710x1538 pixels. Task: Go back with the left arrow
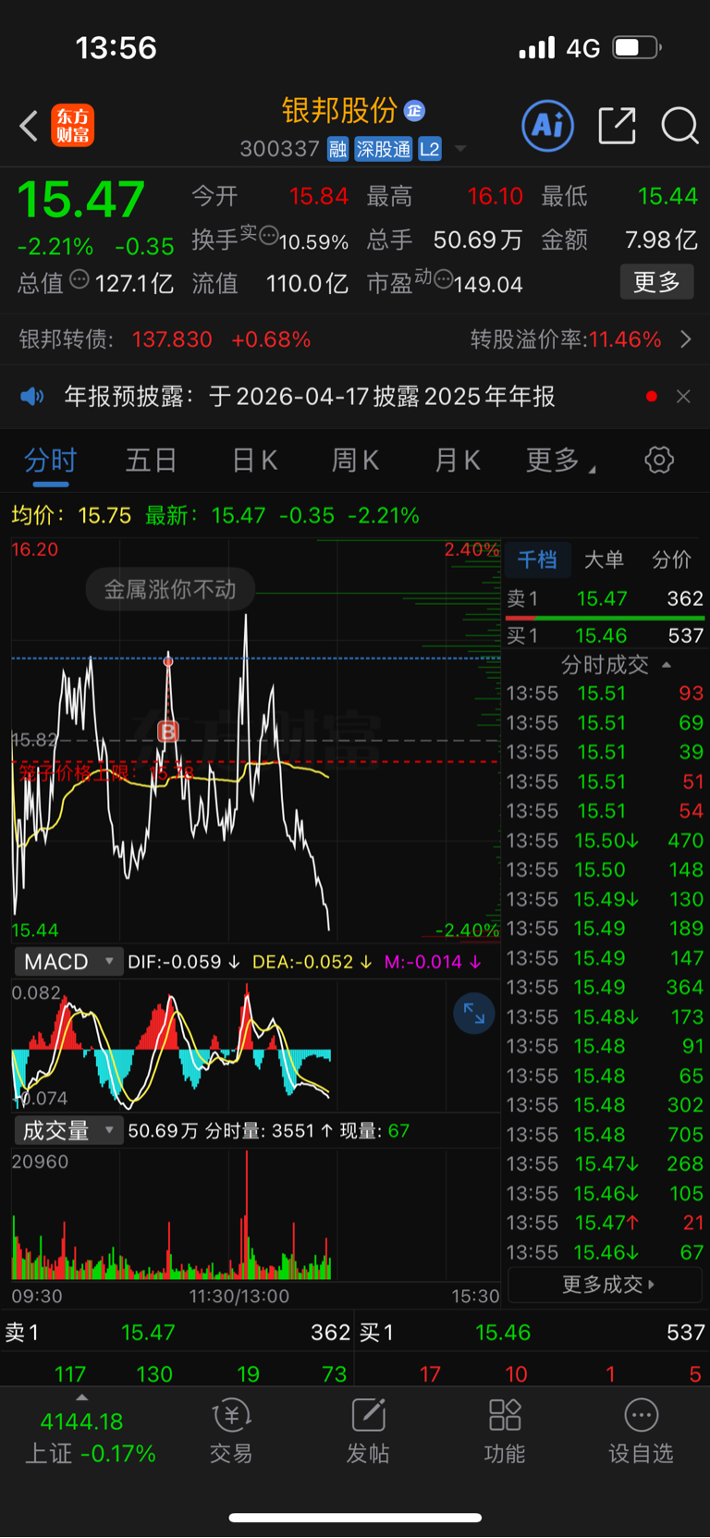(29, 126)
